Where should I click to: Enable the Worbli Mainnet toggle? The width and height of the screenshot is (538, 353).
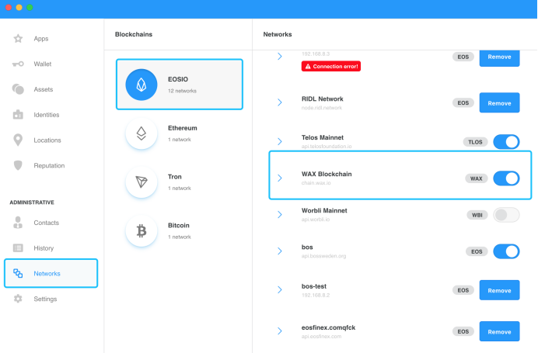506,215
